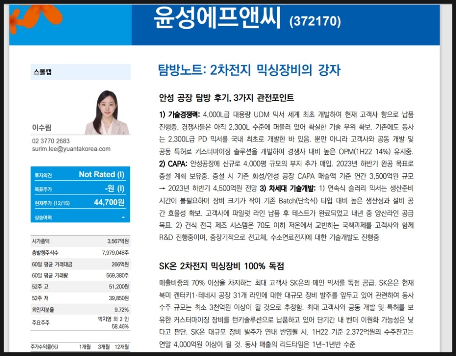This screenshot has width=456, height=356.
Task: Select the 52-week high 51,200원
Action: [x=119, y=287]
